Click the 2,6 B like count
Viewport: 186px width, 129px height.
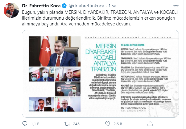point(118,124)
